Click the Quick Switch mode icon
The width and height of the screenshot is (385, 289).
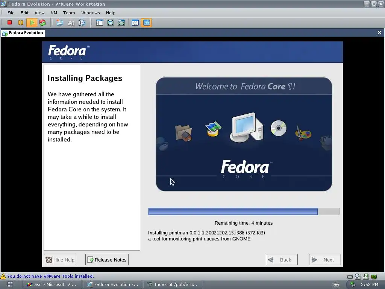tap(121, 23)
